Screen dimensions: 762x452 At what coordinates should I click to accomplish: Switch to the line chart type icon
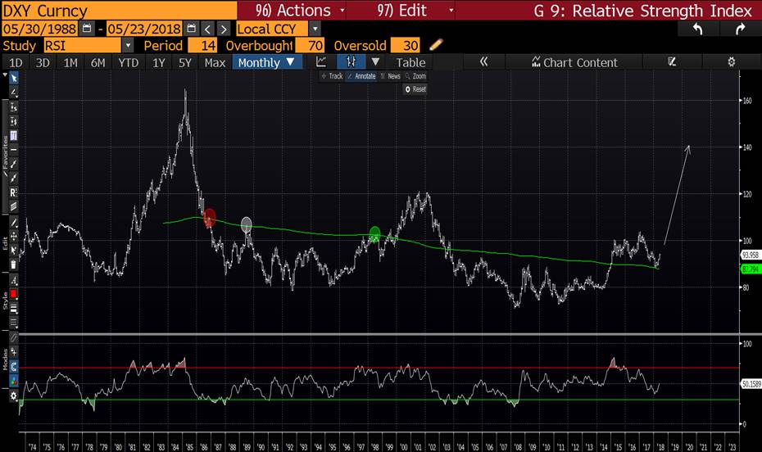(x=321, y=61)
